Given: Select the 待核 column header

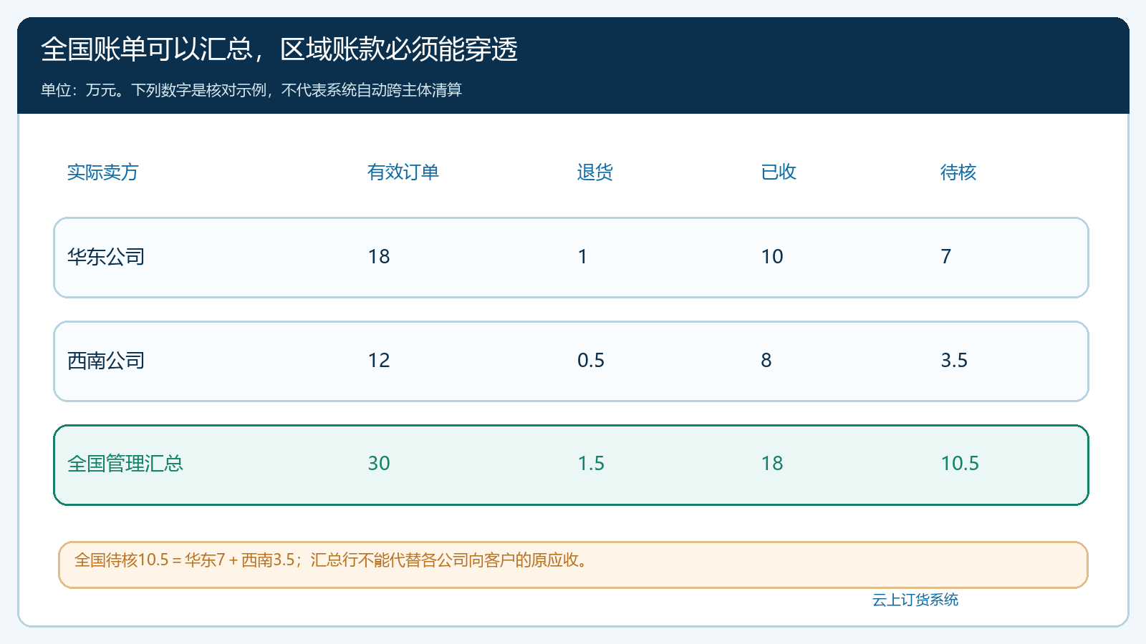Looking at the screenshot, I should pos(958,172).
